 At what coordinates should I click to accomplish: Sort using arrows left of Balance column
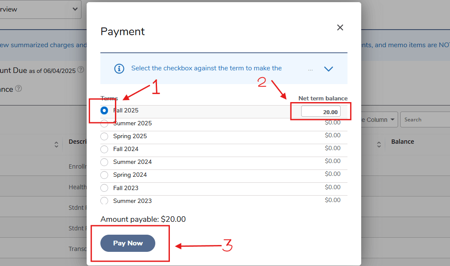379,145
